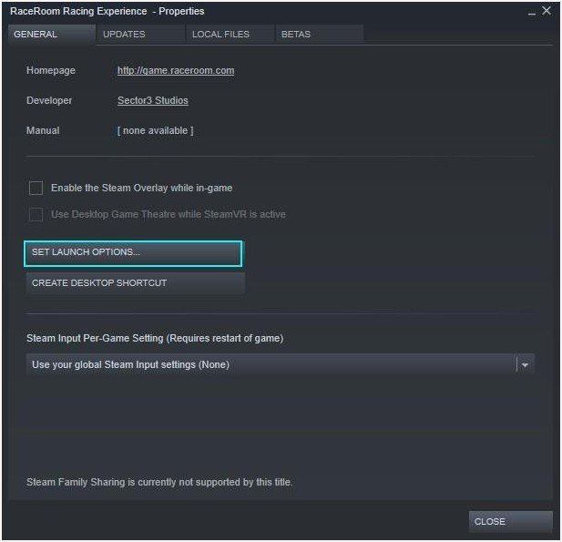Click the Steam Family Sharing notice
Screen dimensions: 562x542
point(159,481)
